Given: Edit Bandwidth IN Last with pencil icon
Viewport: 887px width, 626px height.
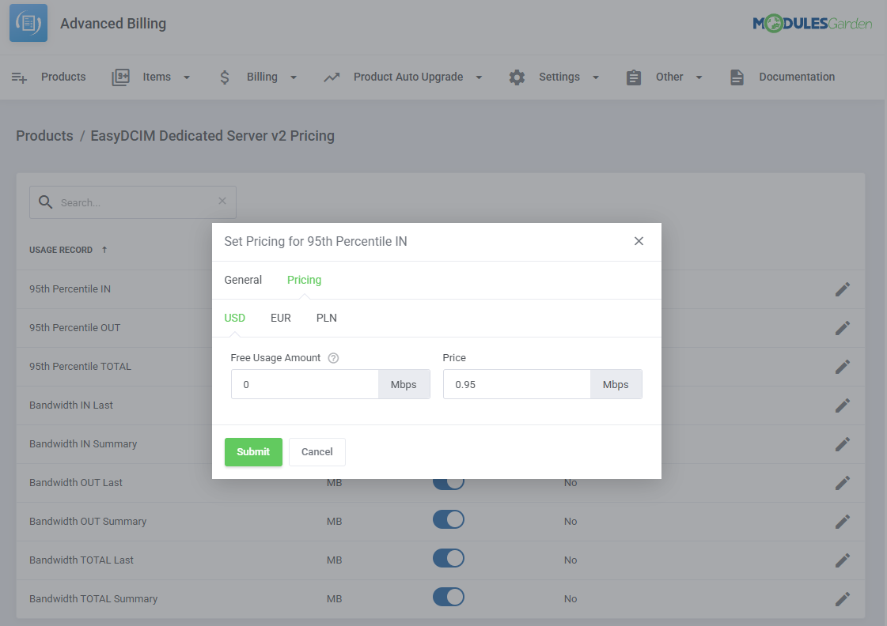Looking at the screenshot, I should [x=843, y=405].
